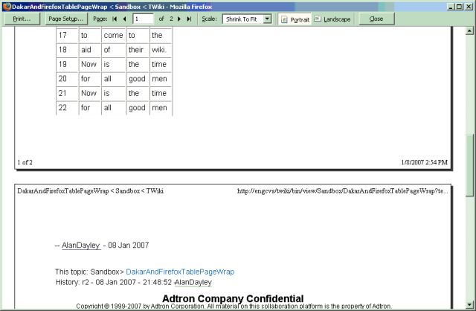Go to next page arrow
Screen dimensions: 476x311
point(179,19)
